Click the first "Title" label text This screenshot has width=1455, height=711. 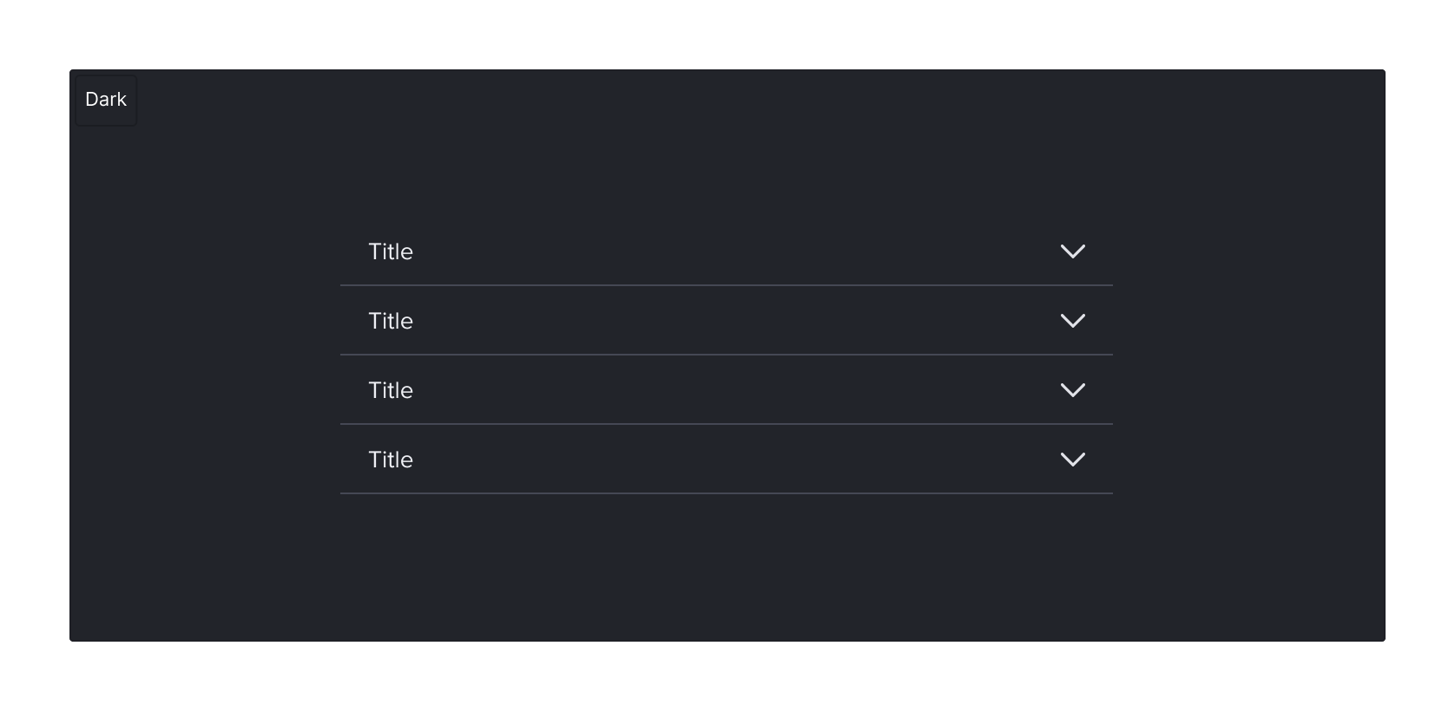tap(391, 251)
